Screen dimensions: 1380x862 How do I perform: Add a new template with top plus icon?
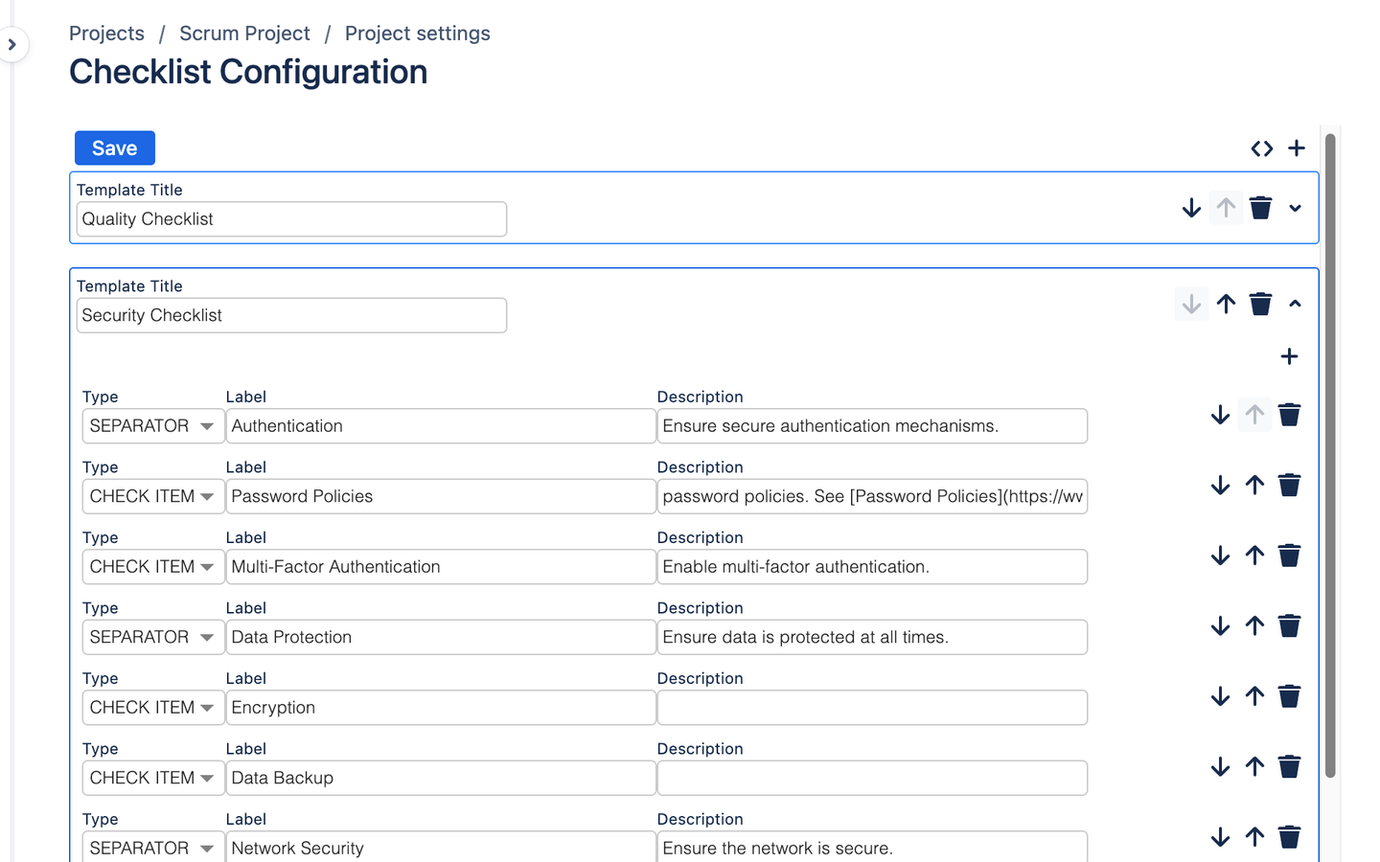click(1297, 148)
